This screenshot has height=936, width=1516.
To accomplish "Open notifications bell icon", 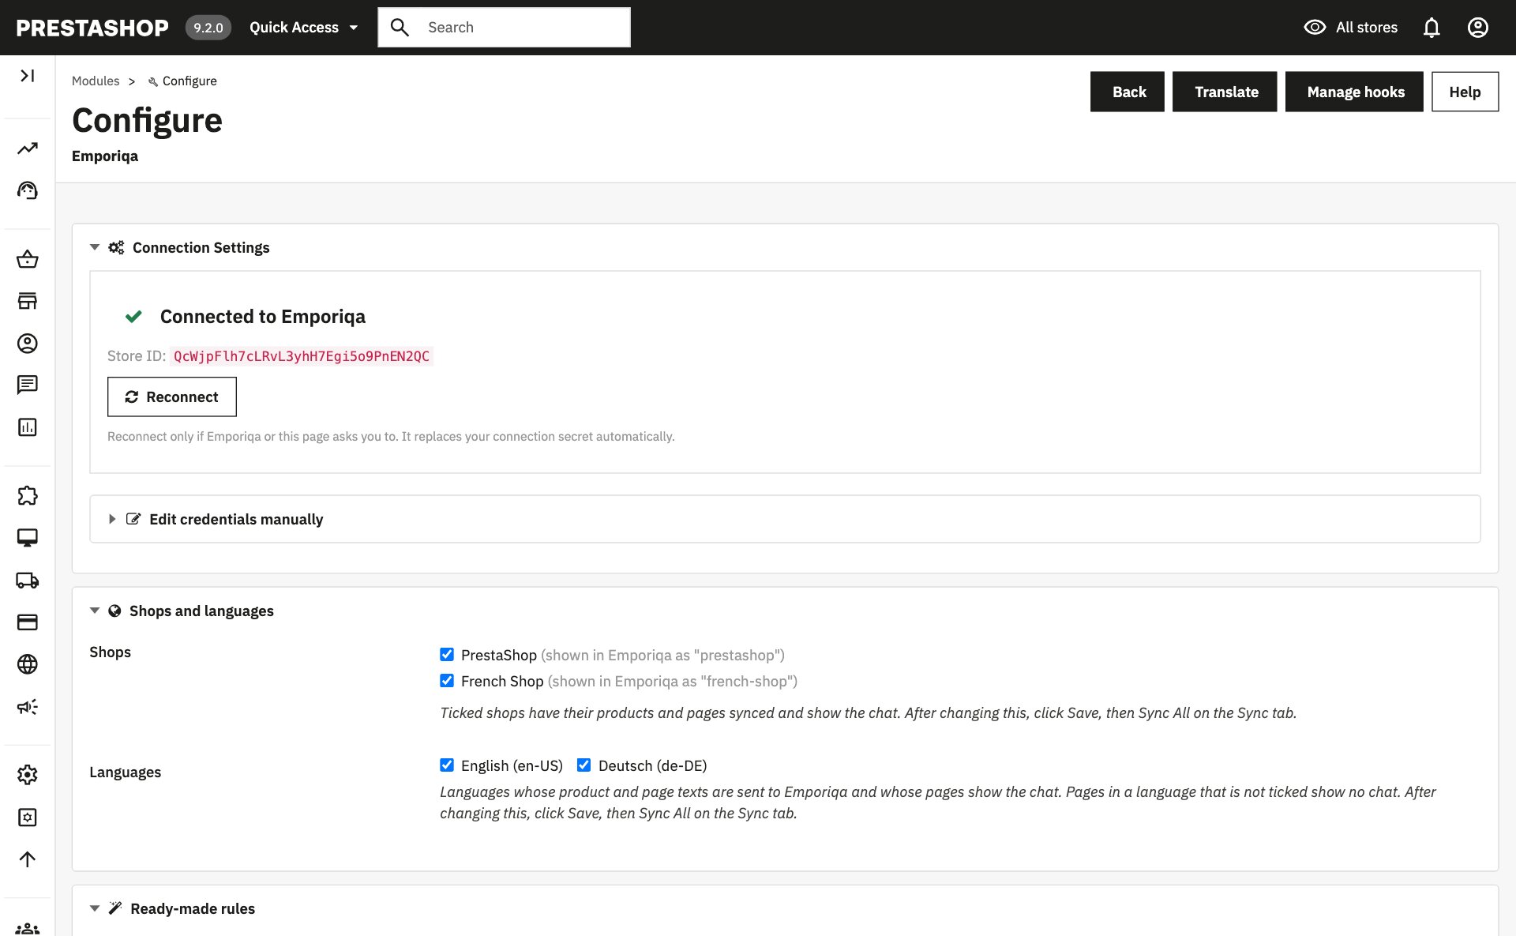I will coord(1432,28).
